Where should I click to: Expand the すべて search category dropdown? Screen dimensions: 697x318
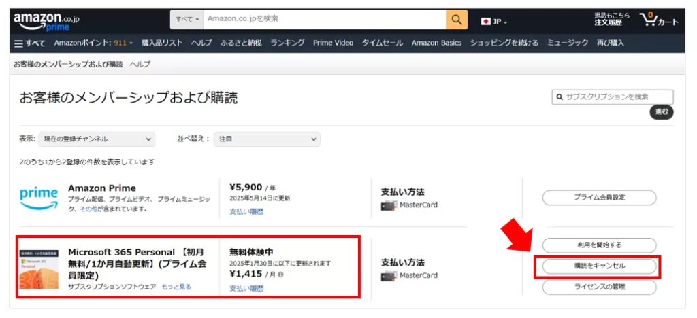pos(187,20)
